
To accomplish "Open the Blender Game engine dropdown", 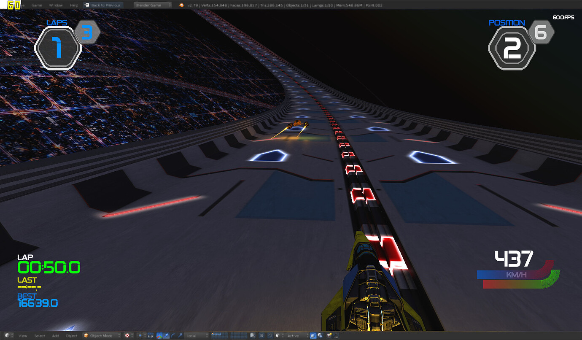I will [x=153, y=5].
